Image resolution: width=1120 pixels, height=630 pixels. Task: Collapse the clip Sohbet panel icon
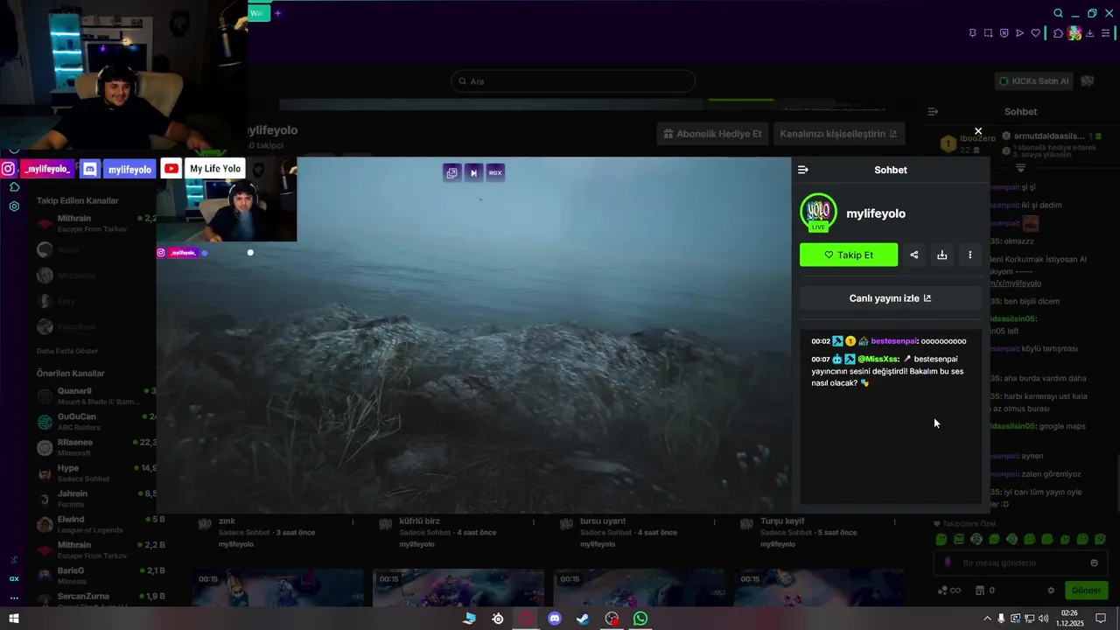tap(803, 170)
